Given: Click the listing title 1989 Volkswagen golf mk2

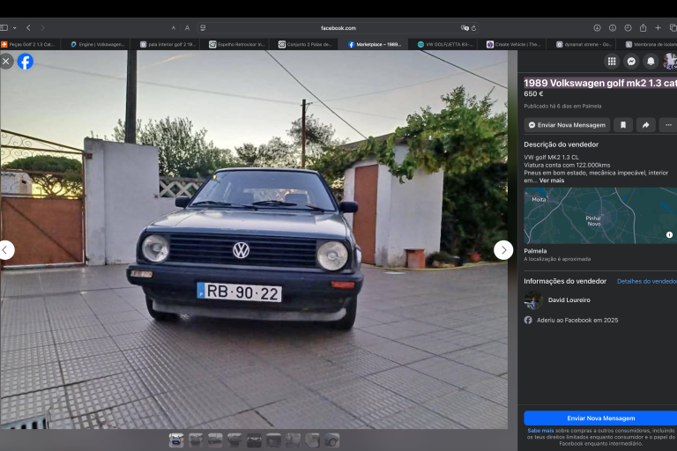Looking at the screenshot, I should click(x=600, y=83).
